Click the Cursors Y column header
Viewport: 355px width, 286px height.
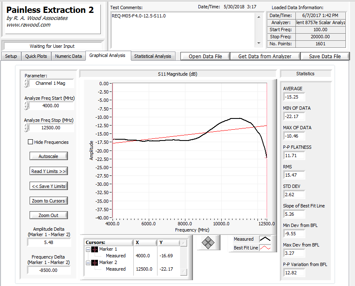click(x=168, y=242)
